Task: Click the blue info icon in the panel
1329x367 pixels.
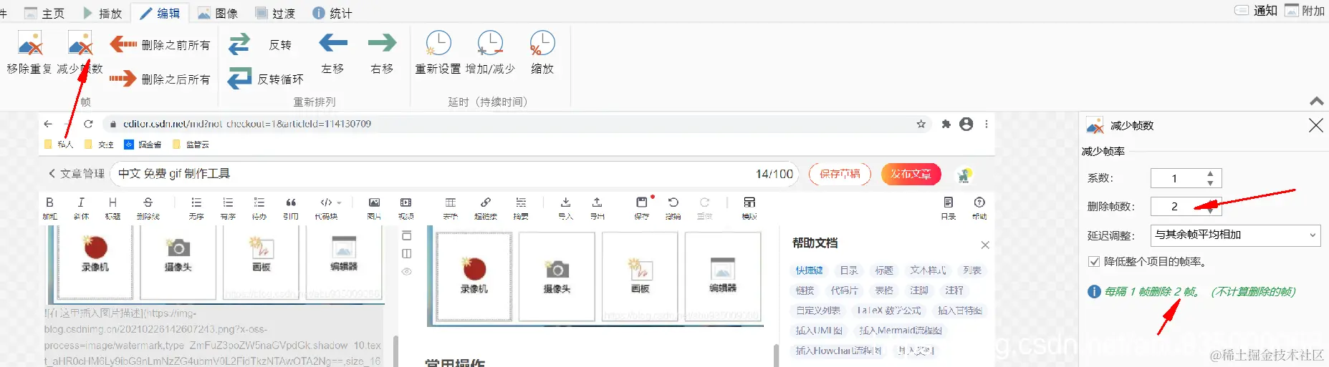Action: 1094,292
